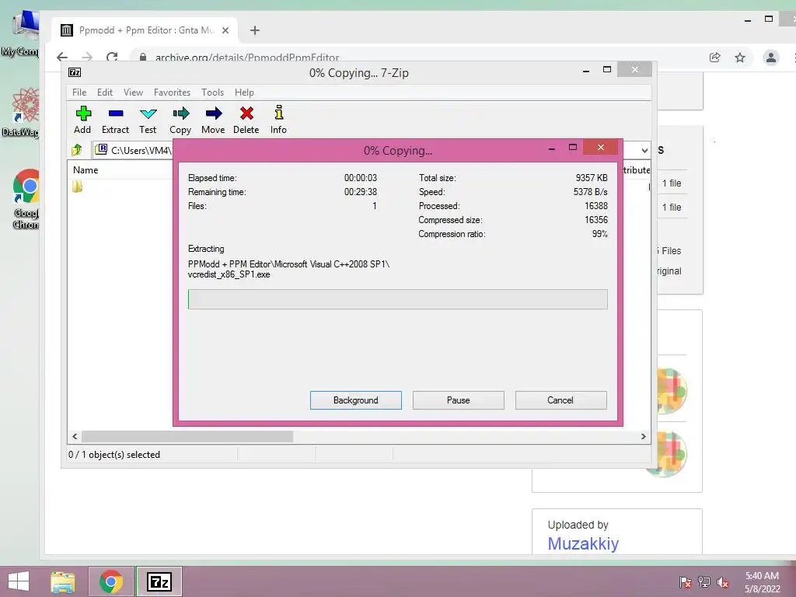Maximize the Copying progress dialog

tap(573, 148)
